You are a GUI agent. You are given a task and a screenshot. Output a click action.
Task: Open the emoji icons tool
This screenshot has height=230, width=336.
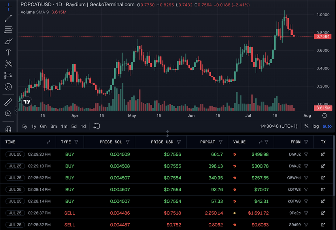8,87
